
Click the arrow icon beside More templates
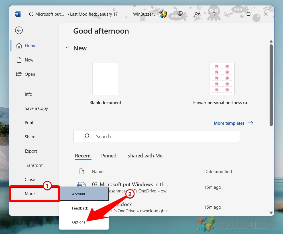pyautogui.click(x=250, y=123)
